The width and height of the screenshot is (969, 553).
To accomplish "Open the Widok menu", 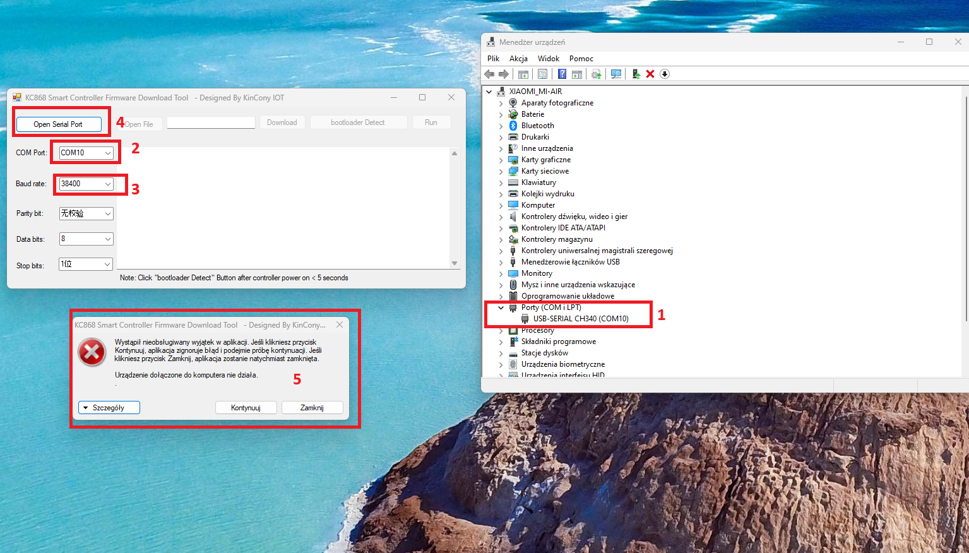I will [548, 59].
